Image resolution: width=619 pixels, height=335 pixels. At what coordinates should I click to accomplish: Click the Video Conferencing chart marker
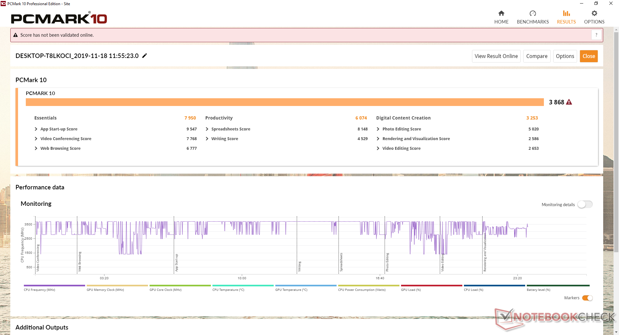38,258
